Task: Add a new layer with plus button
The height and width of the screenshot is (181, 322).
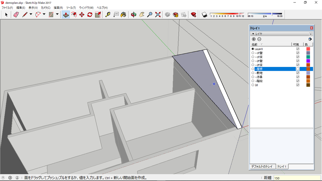Action: pos(254,39)
